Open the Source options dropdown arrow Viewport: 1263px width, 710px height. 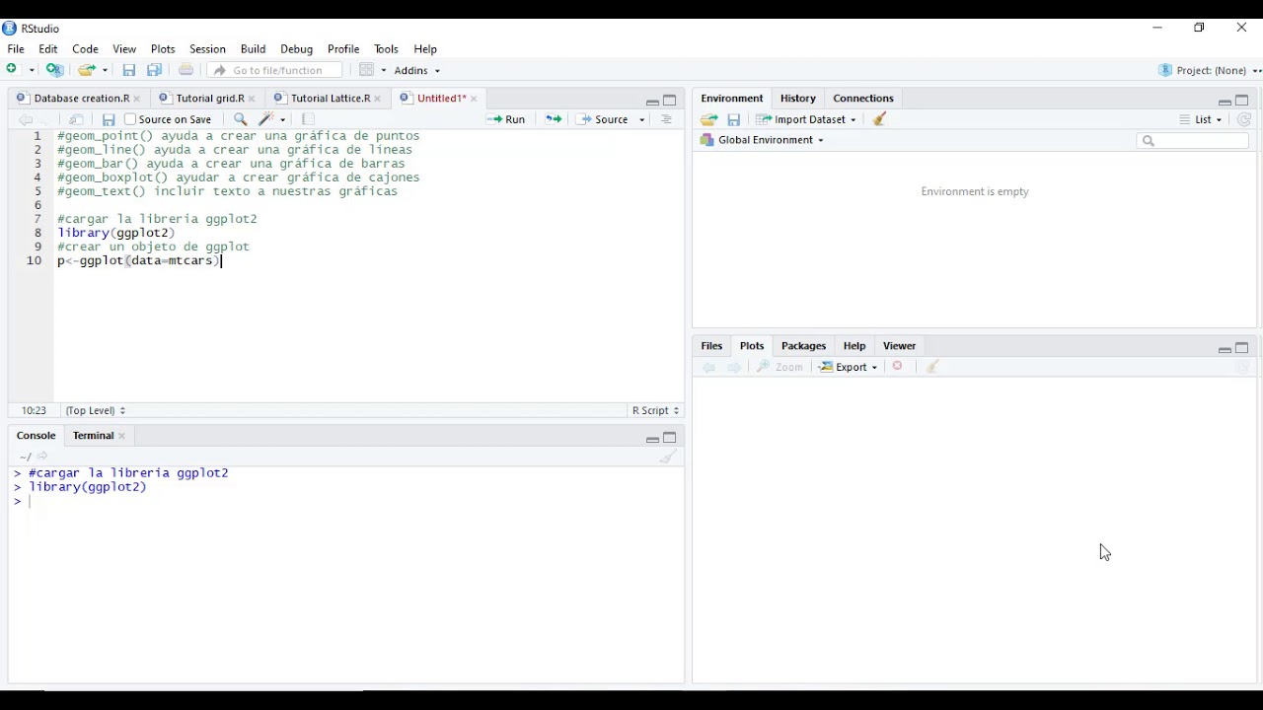point(642,119)
